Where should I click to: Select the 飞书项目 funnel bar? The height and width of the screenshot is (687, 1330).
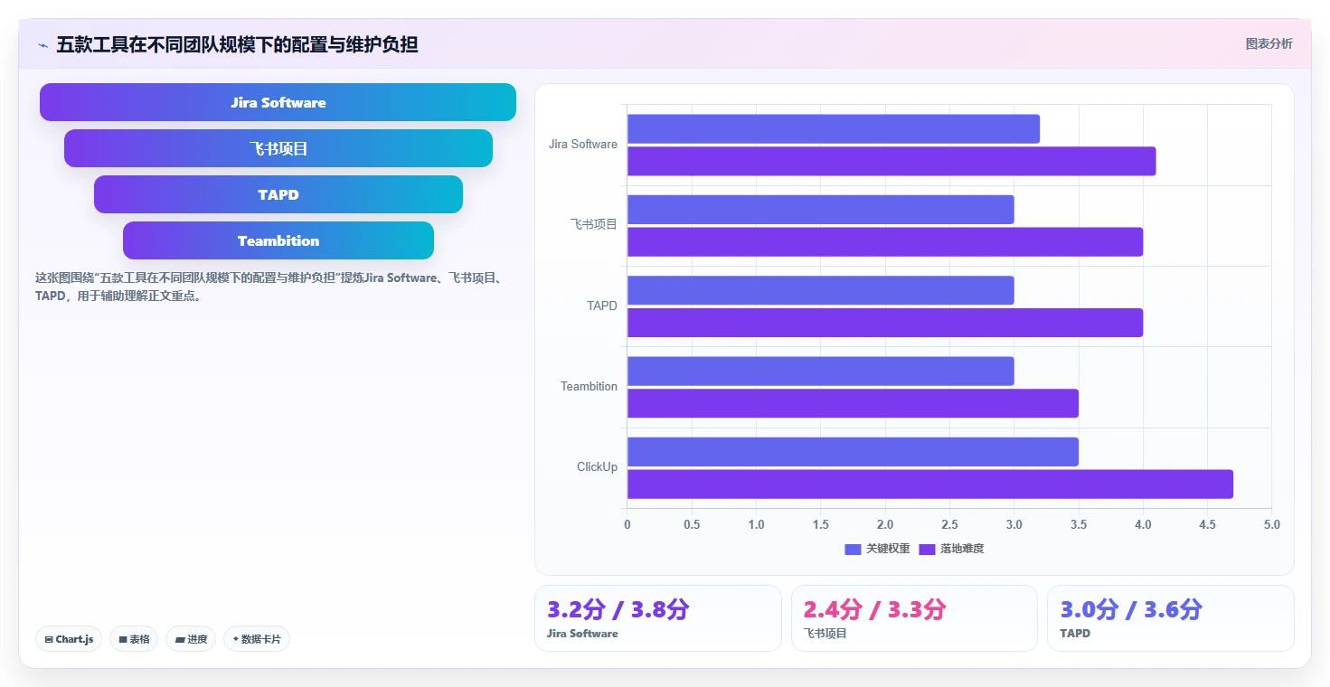(x=278, y=148)
